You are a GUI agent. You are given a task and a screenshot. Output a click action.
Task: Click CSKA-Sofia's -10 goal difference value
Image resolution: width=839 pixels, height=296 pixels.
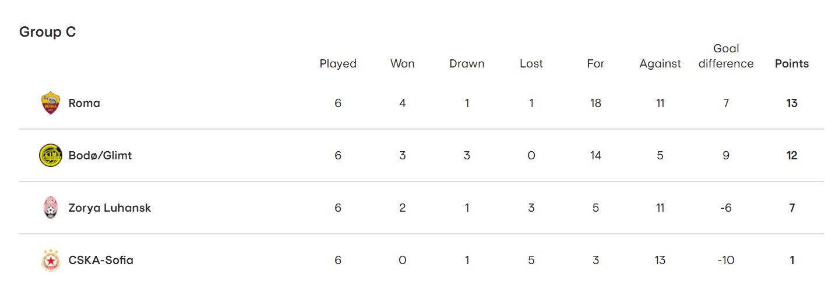pos(726,260)
